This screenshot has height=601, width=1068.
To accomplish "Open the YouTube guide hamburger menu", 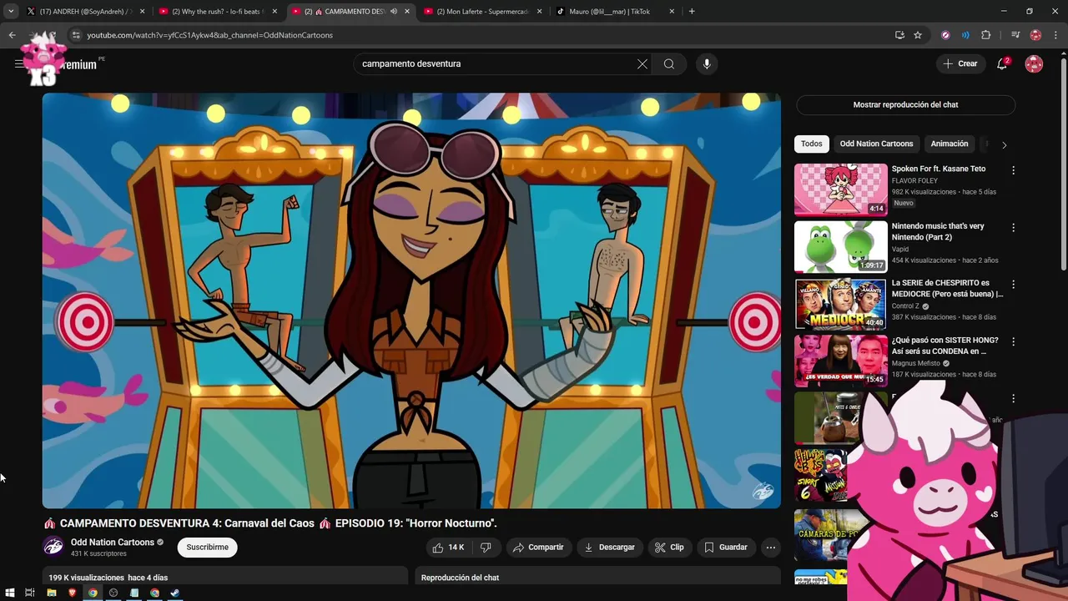I will point(18,63).
